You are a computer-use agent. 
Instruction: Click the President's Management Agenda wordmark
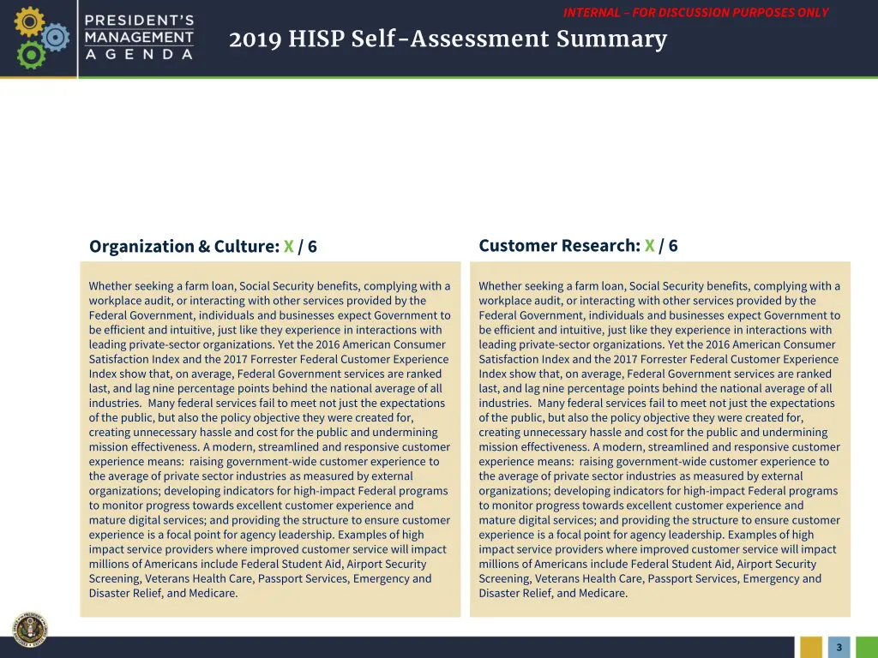(x=139, y=37)
